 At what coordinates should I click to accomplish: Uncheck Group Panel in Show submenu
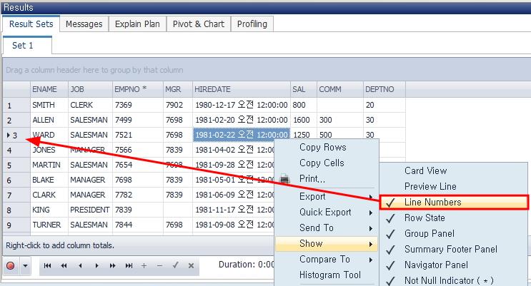coord(429,234)
